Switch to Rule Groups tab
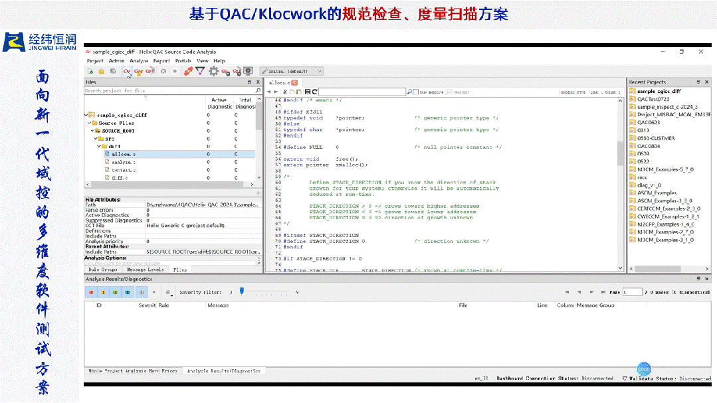This screenshot has width=717, height=403. click(x=103, y=270)
